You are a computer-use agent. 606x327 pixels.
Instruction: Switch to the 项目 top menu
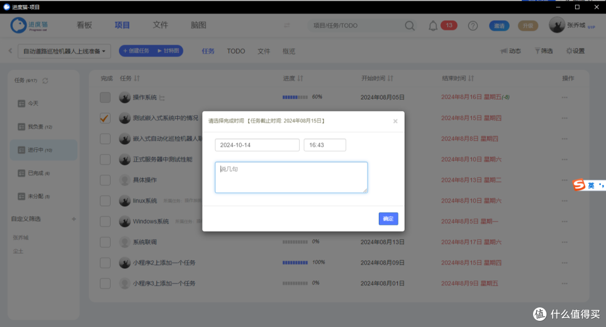pos(122,25)
